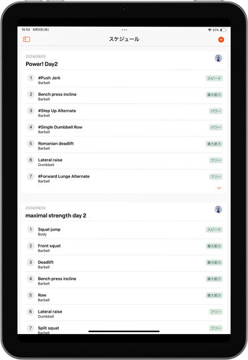Screen dimensions: 248x360
Task: Tap スピード tag on #Push Jerk
Action: (214, 78)
